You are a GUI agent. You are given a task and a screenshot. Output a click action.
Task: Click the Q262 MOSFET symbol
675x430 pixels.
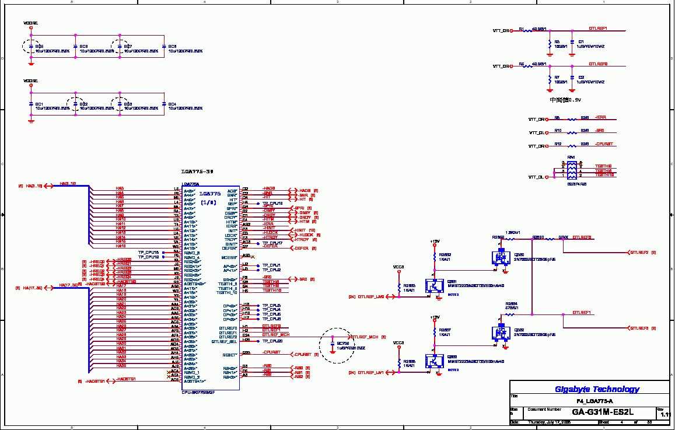pyautogui.click(x=500, y=333)
